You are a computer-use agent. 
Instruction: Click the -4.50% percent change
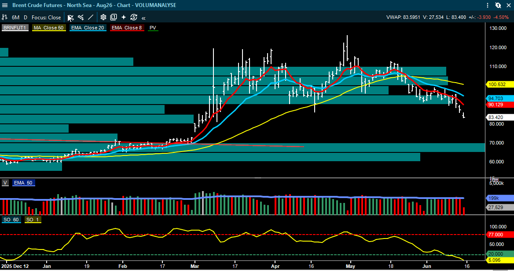pyautogui.click(x=501, y=17)
